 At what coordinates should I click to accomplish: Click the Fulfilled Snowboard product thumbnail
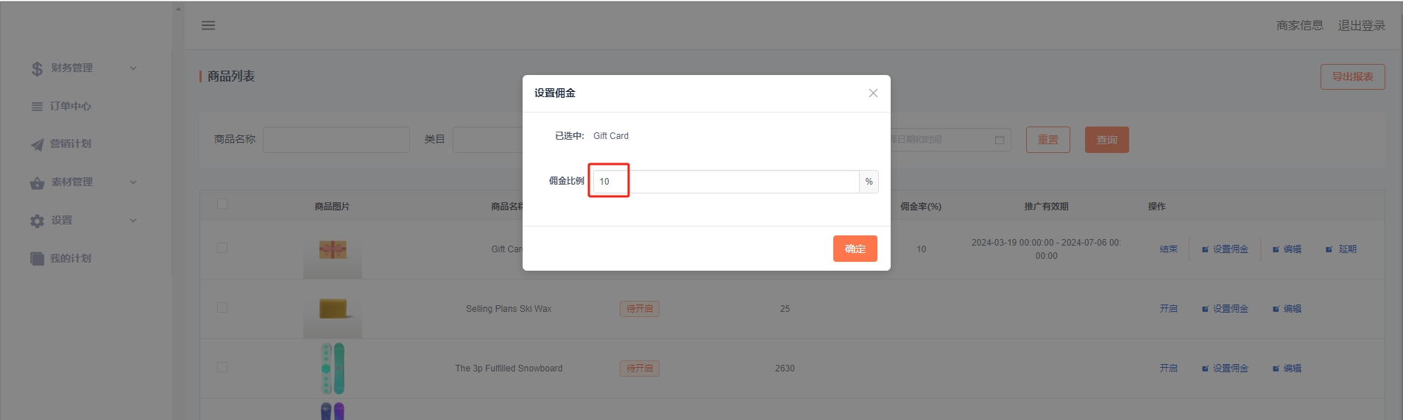pyautogui.click(x=333, y=369)
